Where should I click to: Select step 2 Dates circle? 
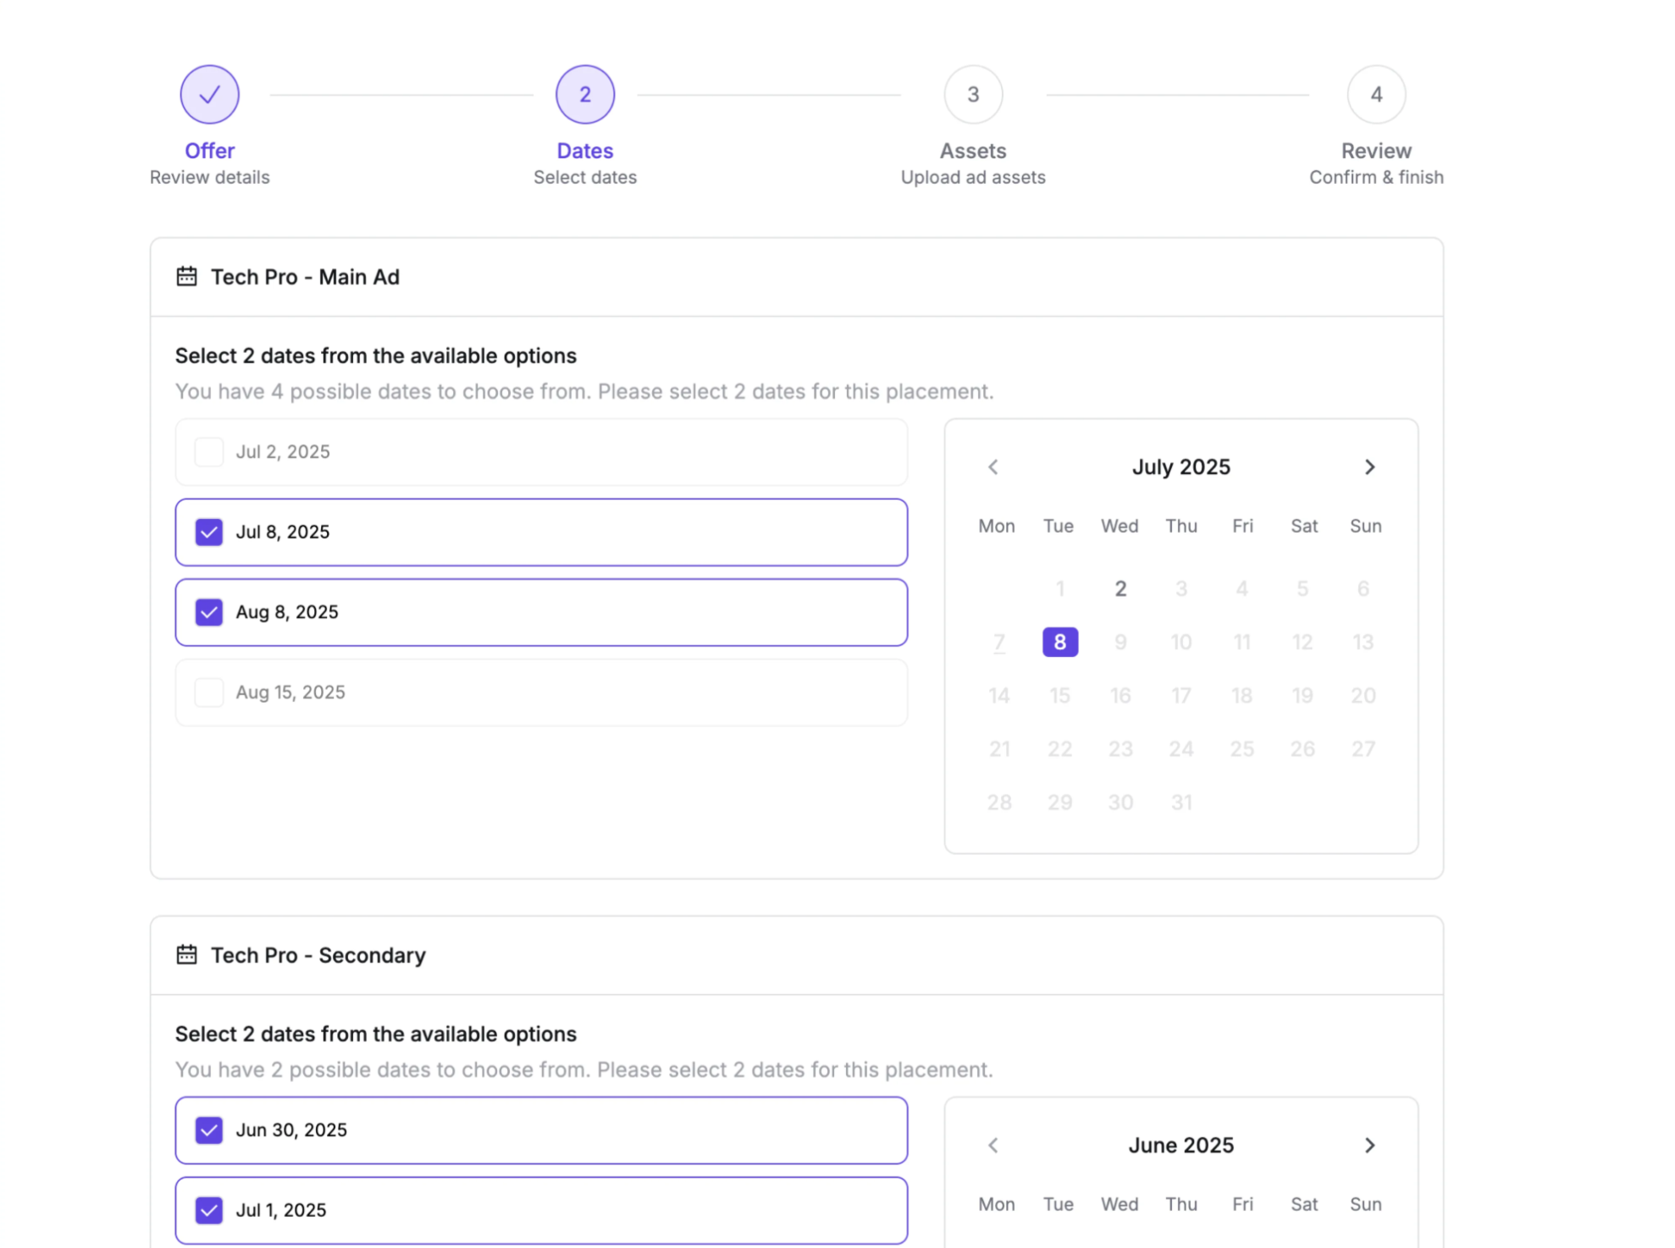[584, 94]
